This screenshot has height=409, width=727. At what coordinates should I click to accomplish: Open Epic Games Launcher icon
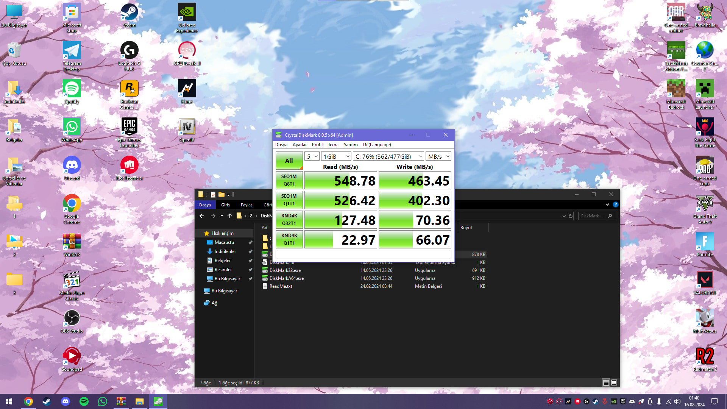pyautogui.click(x=129, y=133)
